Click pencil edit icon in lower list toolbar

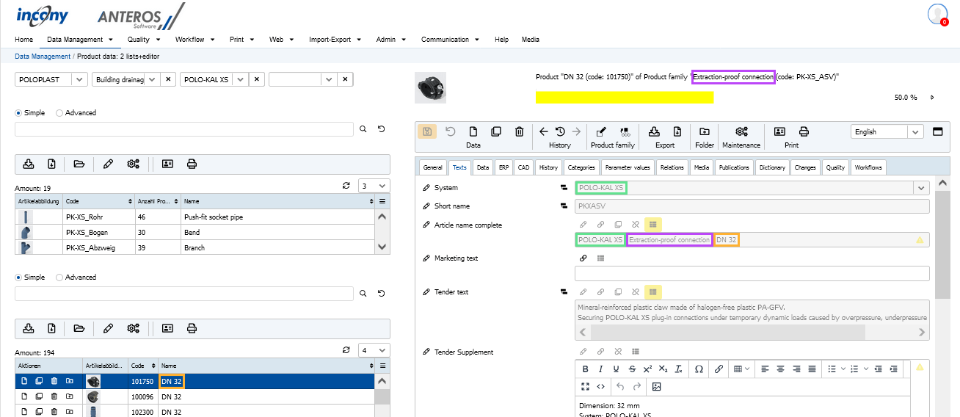pyautogui.click(x=108, y=328)
